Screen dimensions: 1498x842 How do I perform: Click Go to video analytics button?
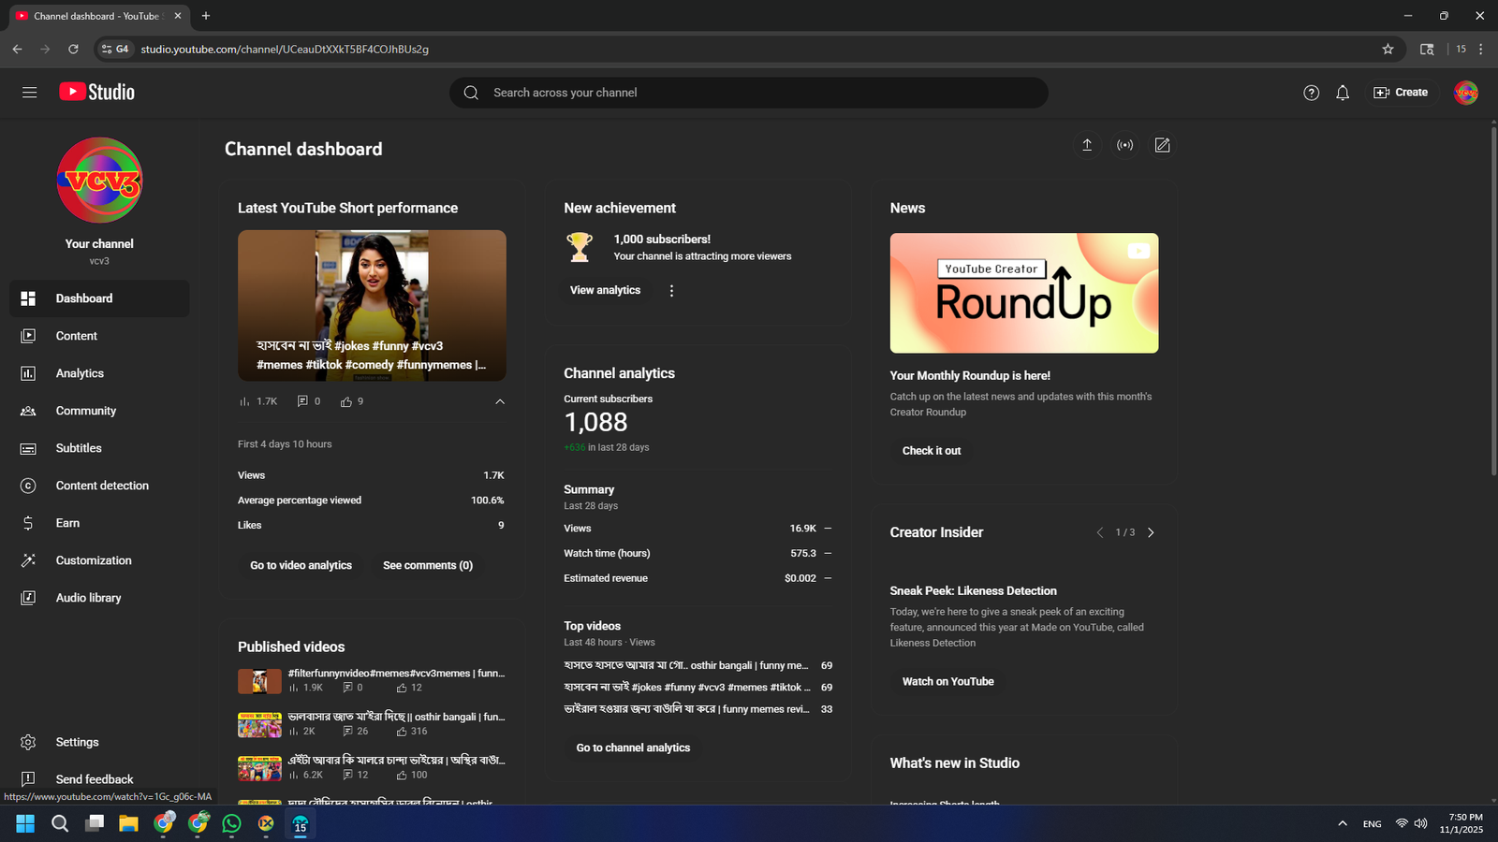(x=301, y=565)
